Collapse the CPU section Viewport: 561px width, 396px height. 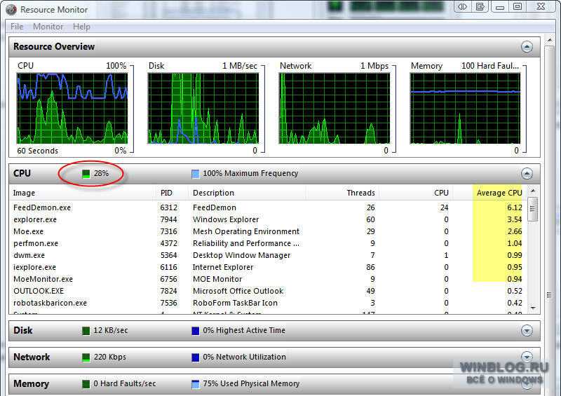point(527,174)
